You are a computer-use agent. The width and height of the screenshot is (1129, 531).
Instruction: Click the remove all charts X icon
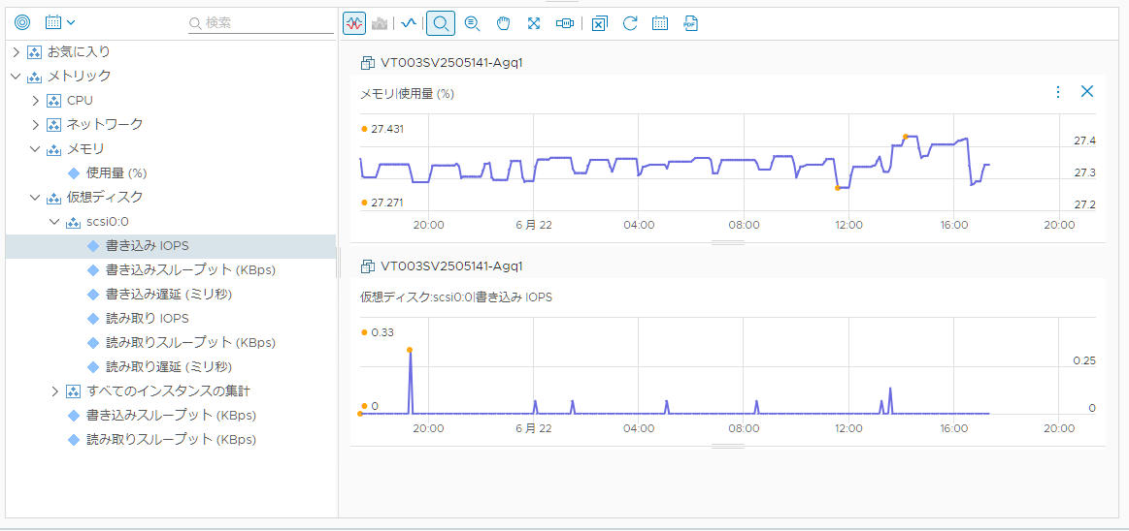point(599,23)
